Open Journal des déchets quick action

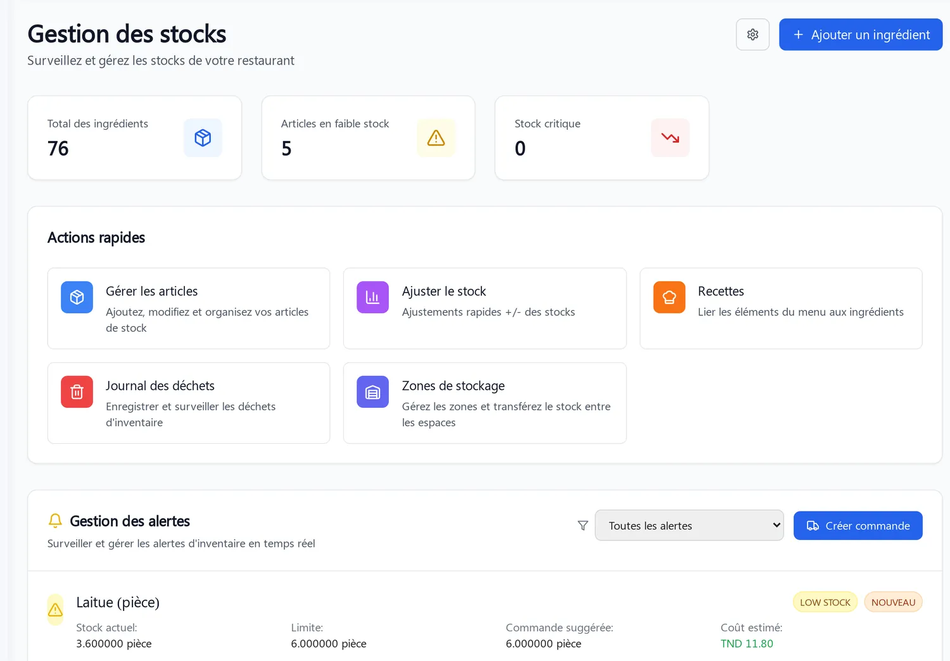click(189, 403)
